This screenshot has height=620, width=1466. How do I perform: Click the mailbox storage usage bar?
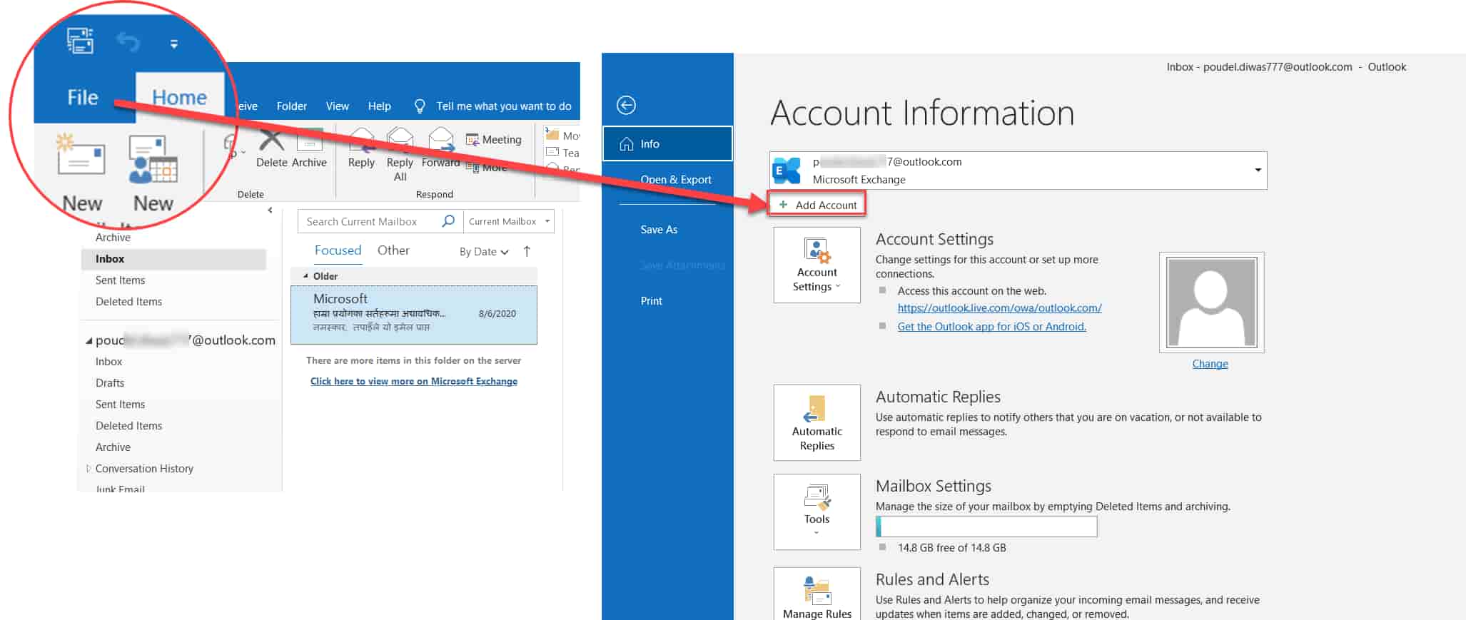coord(986,527)
